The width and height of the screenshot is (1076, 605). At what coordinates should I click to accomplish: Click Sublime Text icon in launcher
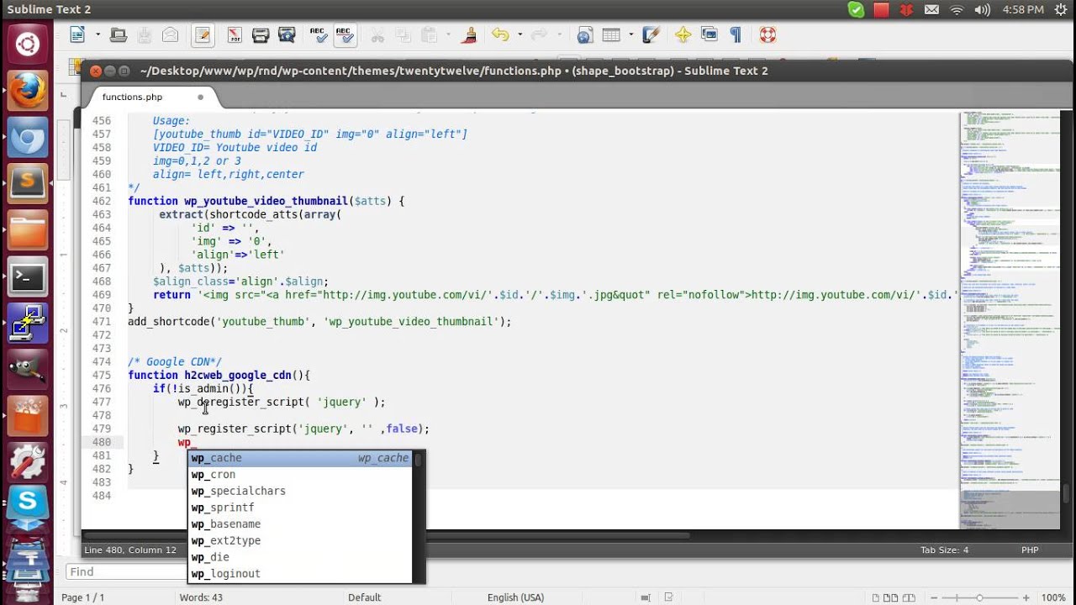pyautogui.click(x=28, y=182)
